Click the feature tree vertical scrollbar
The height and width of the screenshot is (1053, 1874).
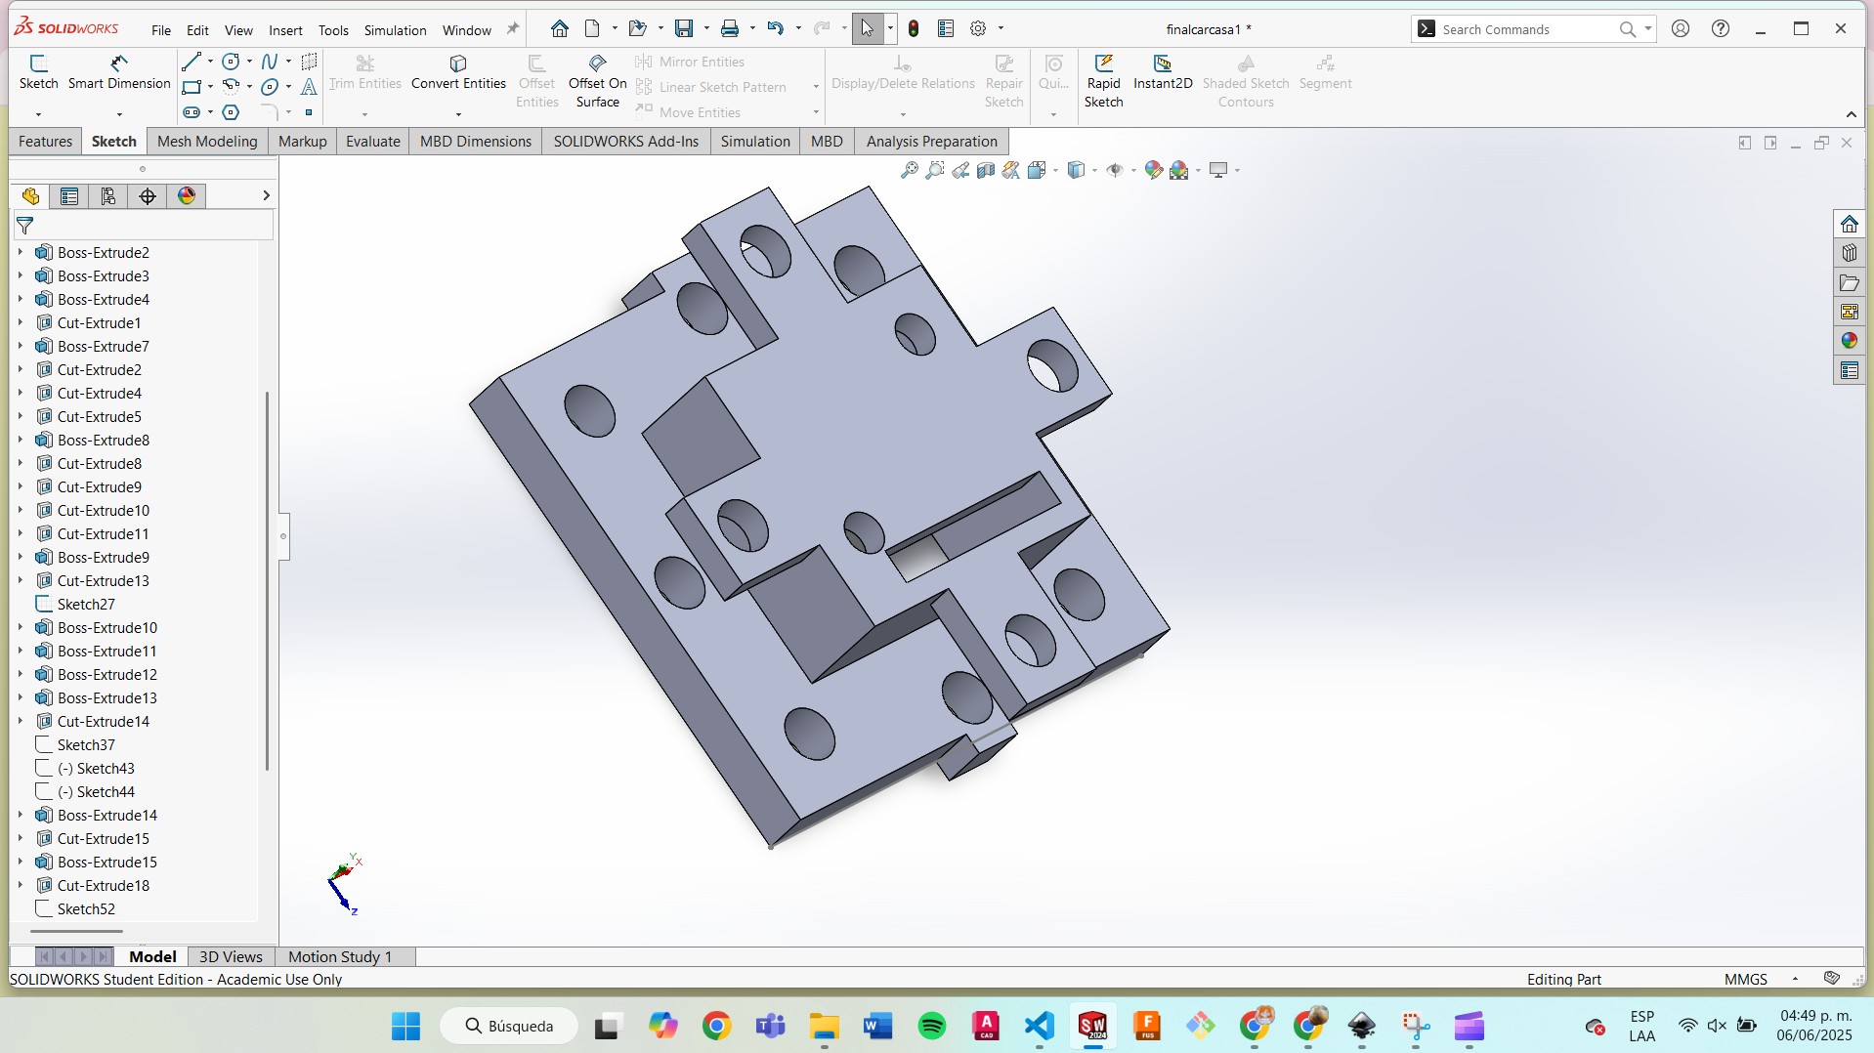267,580
